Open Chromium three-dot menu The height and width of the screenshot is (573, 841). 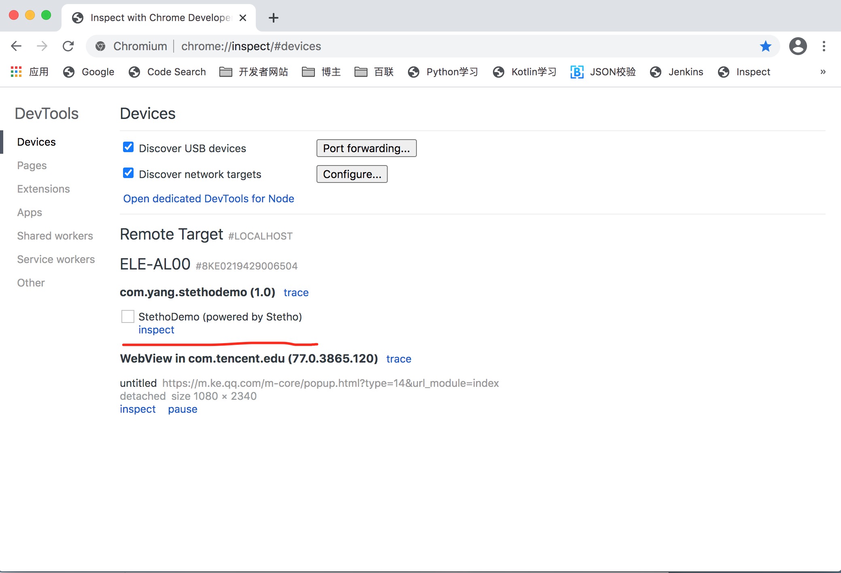824,46
